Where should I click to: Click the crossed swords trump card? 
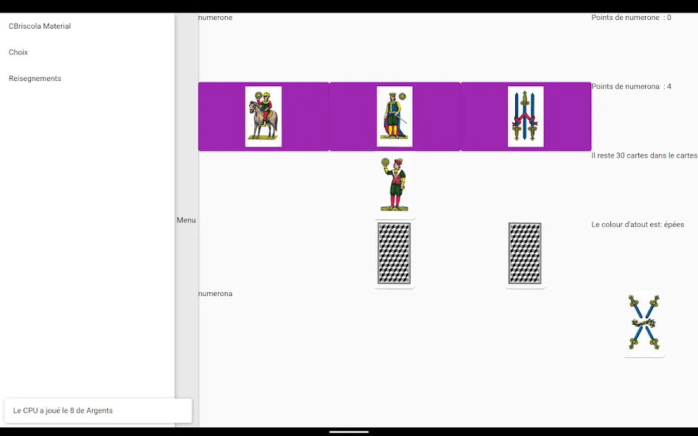[644, 322]
